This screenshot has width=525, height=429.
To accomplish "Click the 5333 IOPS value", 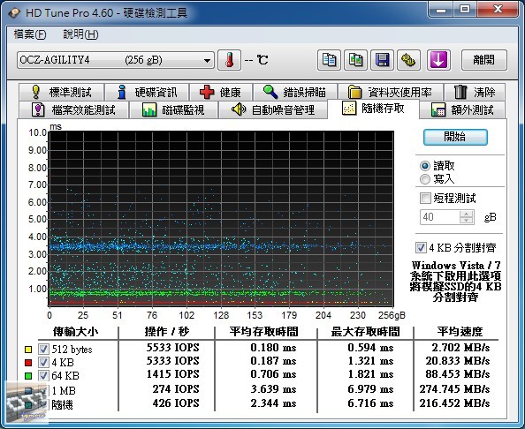I will point(172,361).
